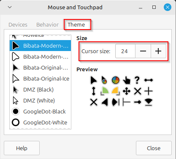Image resolution: width=176 pixels, height=159 pixels.
Task: Click the horizontal resize arrow preview
Action: pyautogui.click(x=149, y=80)
